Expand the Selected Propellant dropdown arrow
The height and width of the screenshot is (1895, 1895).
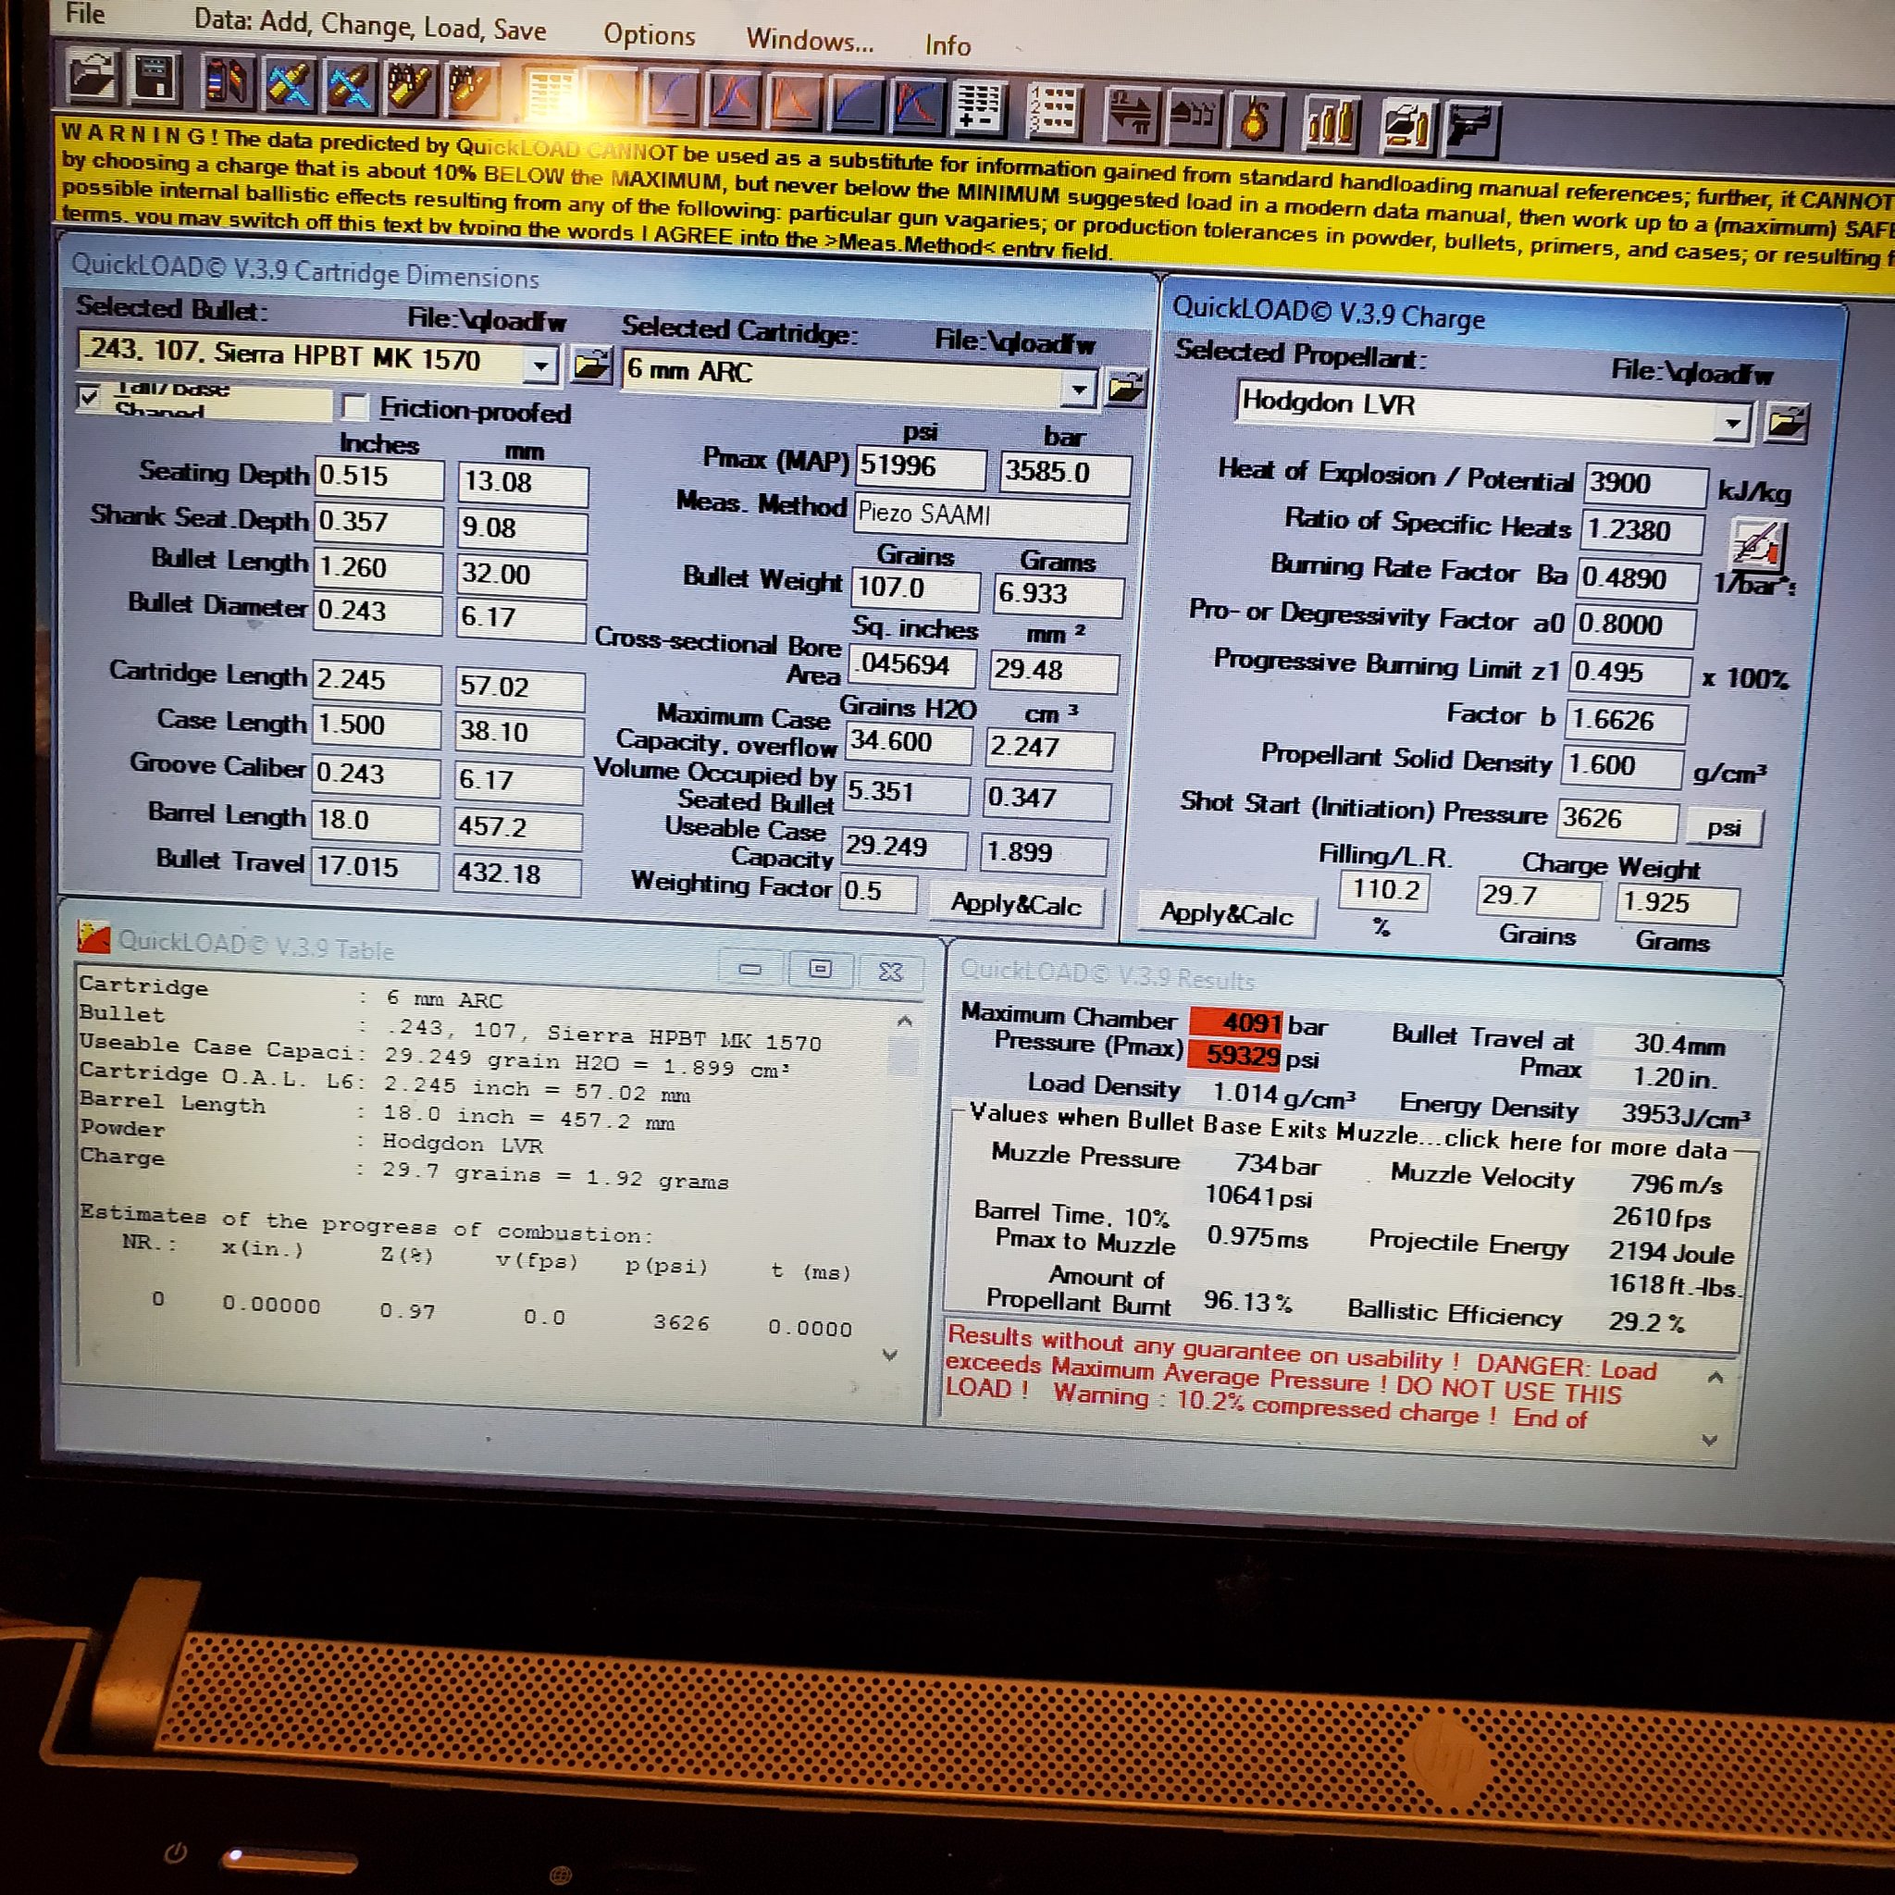1733,422
